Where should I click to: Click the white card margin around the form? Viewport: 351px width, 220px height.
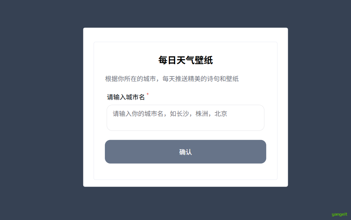[88, 107]
